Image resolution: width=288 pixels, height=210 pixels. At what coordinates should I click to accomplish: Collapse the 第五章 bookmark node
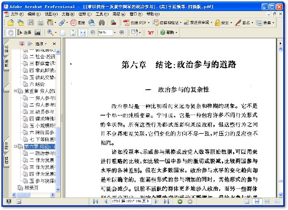point(16,91)
